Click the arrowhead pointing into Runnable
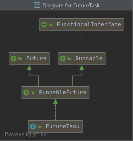Viewport: 133px width, 141px height. (82, 68)
